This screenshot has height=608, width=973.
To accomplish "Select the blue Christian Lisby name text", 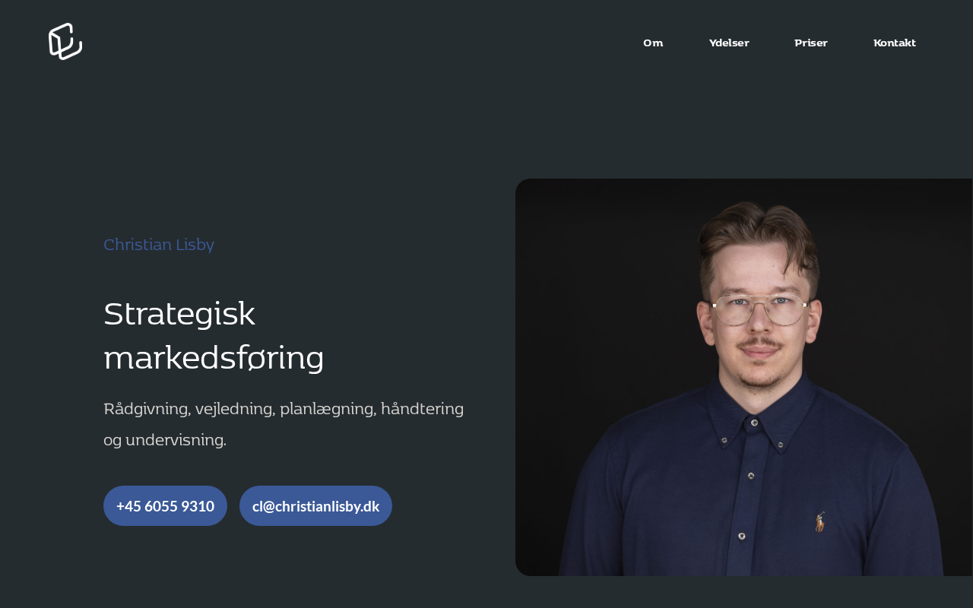I will coord(159,245).
